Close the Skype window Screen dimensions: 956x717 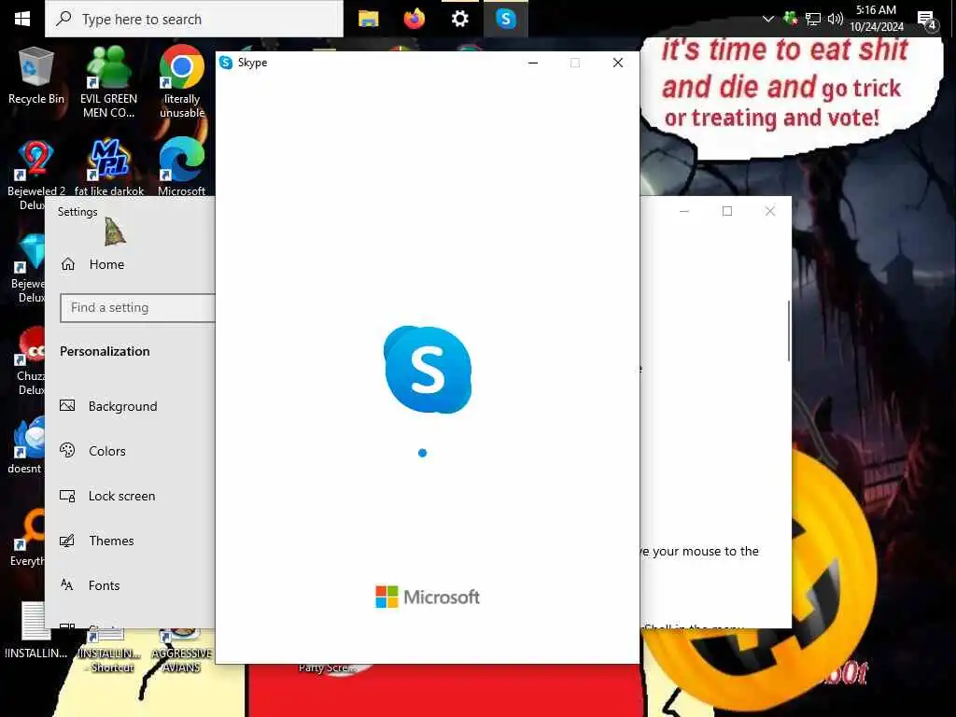pos(618,63)
